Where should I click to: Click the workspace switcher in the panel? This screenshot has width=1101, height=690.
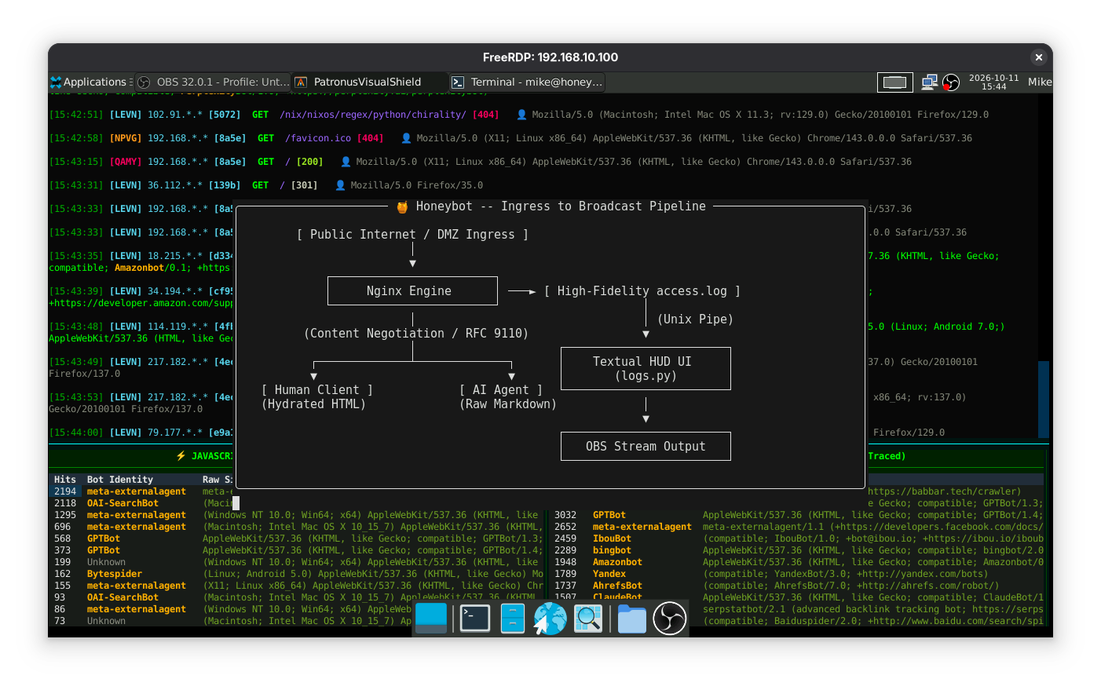(x=894, y=82)
